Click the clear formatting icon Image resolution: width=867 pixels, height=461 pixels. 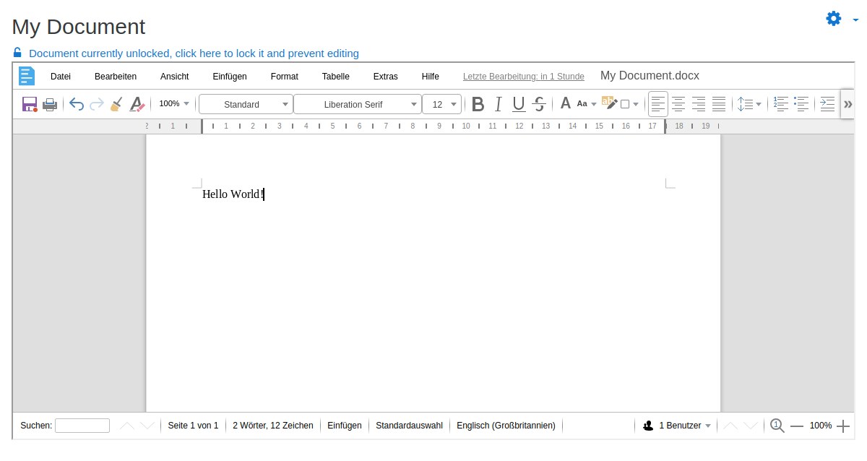[x=137, y=104]
